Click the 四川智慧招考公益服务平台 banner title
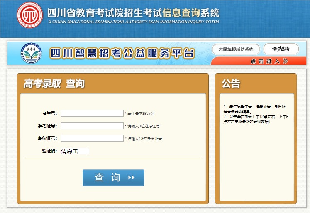Screen dimensions: 310x213 pos(122,54)
